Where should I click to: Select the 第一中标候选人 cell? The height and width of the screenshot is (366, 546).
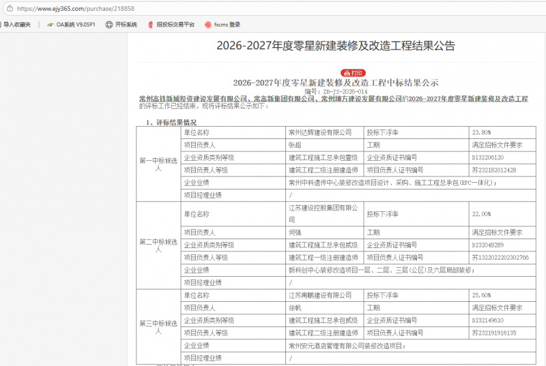158,164
